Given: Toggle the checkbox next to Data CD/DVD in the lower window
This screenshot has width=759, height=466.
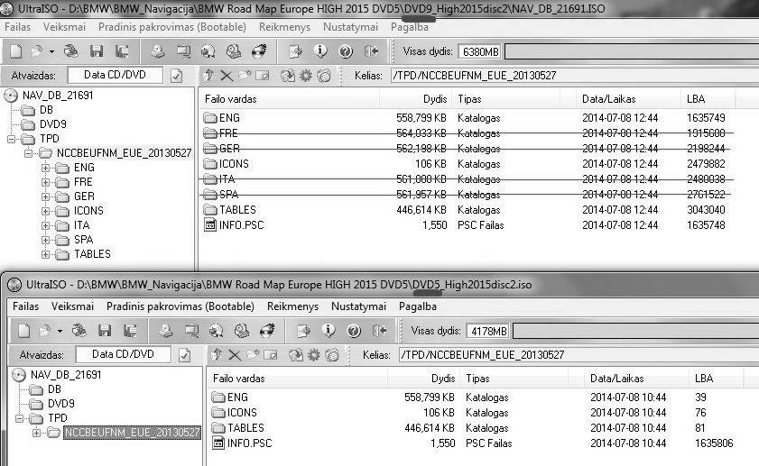Looking at the screenshot, I should [x=185, y=355].
